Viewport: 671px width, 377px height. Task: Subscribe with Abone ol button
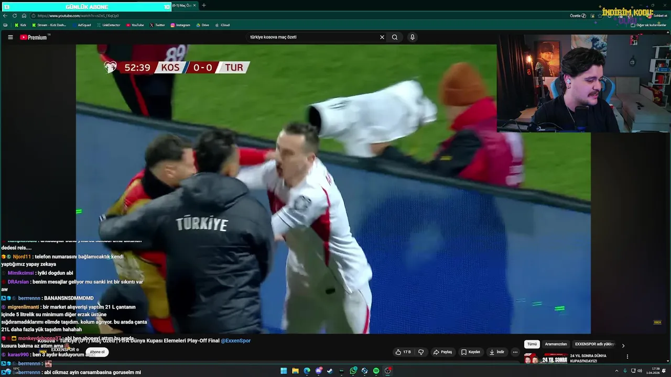pyautogui.click(x=97, y=352)
